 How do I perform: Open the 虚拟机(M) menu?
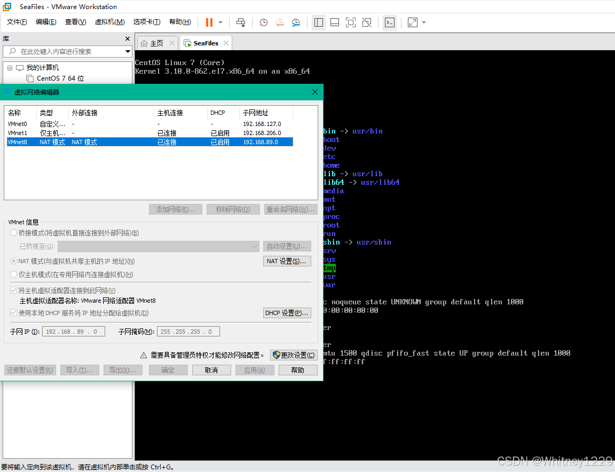point(110,22)
